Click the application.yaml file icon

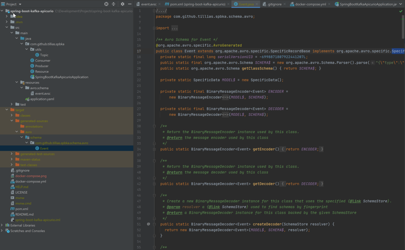tap(26, 99)
